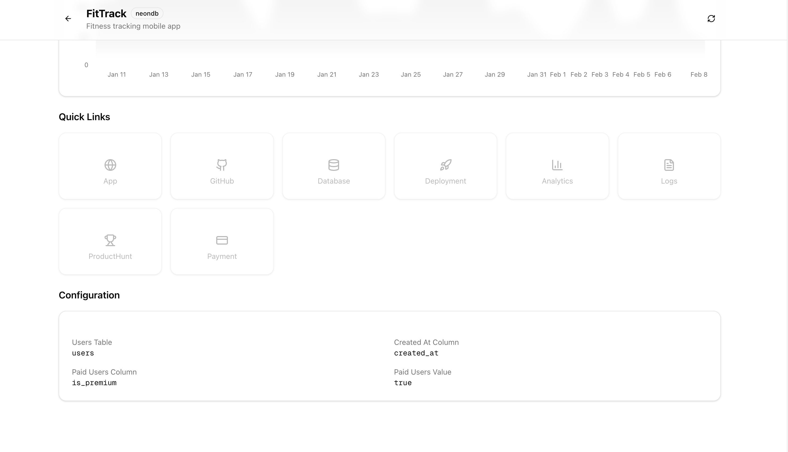Click the refresh icon
788x452 pixels.
click(711, 19)
